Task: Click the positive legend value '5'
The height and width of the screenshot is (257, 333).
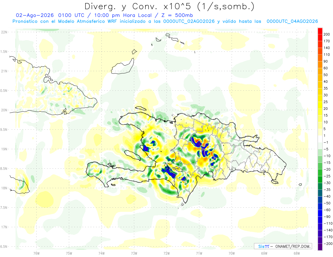Action: tap(325, 129)
